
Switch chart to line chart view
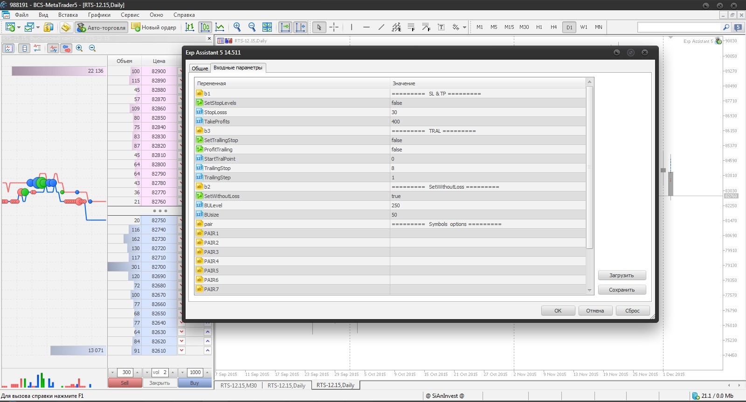pyautogui.click(x=220, y=27)
